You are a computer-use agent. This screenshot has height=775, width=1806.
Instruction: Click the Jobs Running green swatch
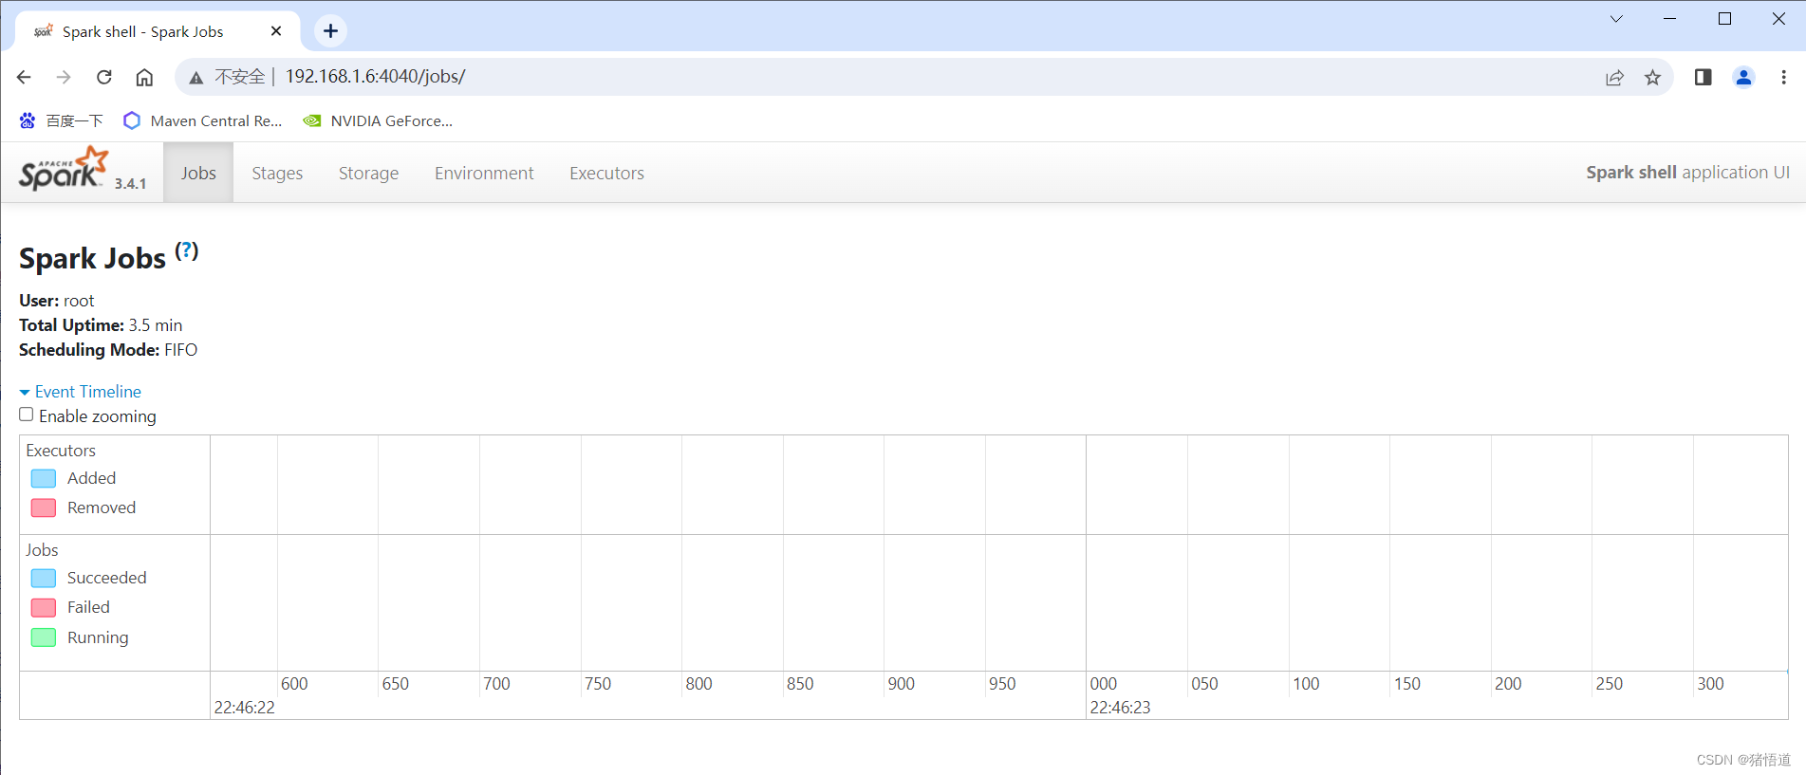[44, 637]
